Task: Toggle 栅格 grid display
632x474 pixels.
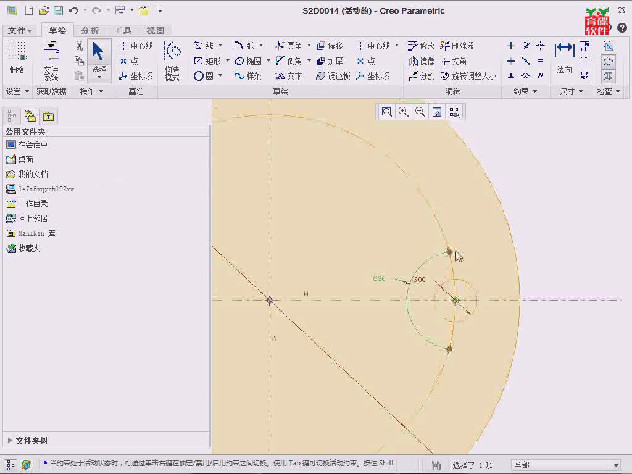Action: (17, 57)
